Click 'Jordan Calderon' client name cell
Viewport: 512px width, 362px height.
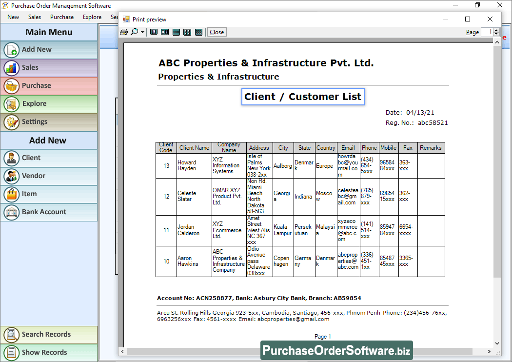(x=194, y=230)
